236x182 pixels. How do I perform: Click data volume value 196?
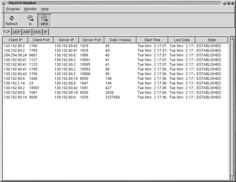click(x=108, y=78)
